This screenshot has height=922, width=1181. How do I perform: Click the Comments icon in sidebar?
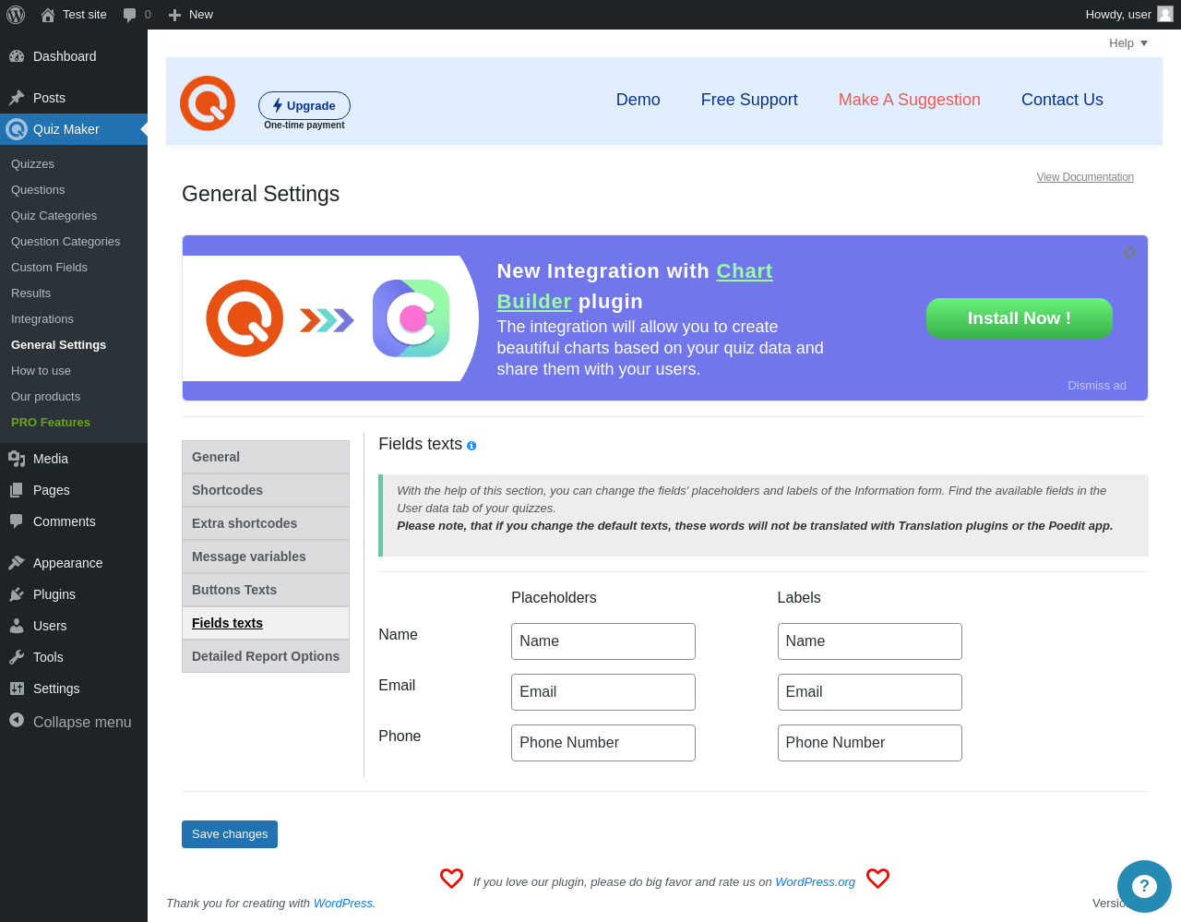coord(17,521)
